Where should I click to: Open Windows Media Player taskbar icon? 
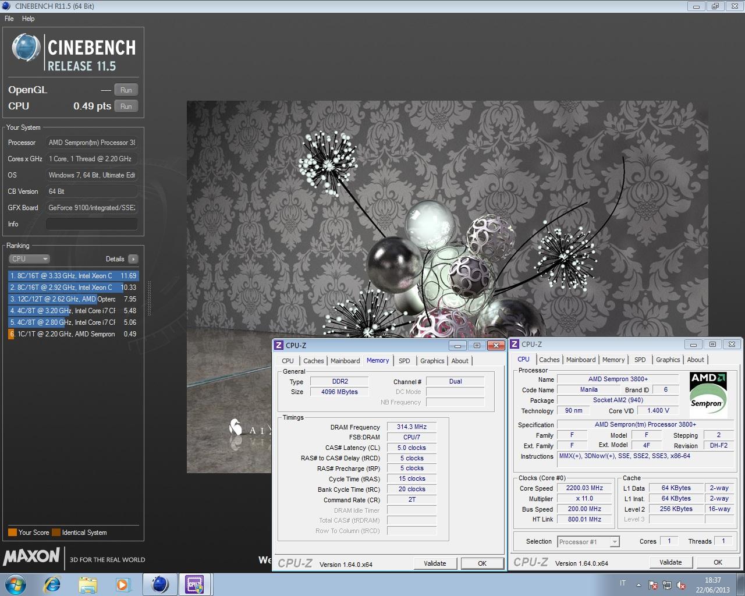(123, 584)
